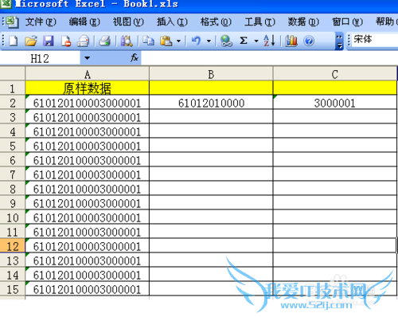Open the Name Box dropdown arrow
398x317 pixels.
pyautogui.click(x=87, y=58)
